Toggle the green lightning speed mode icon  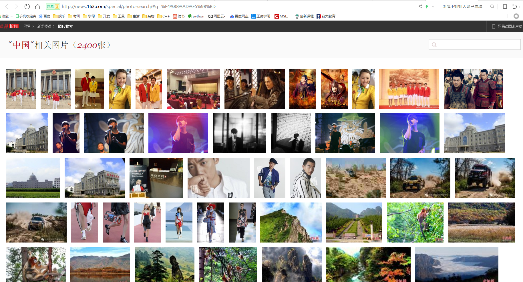[427, 6]
